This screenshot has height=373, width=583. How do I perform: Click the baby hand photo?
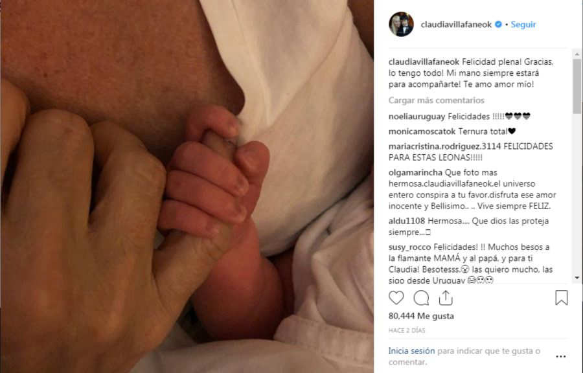point(187,186)
